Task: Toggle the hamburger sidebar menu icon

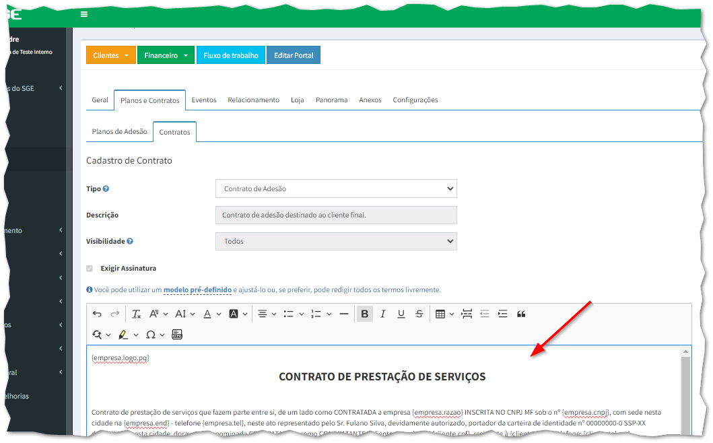Action: click(x=84, y=14)
